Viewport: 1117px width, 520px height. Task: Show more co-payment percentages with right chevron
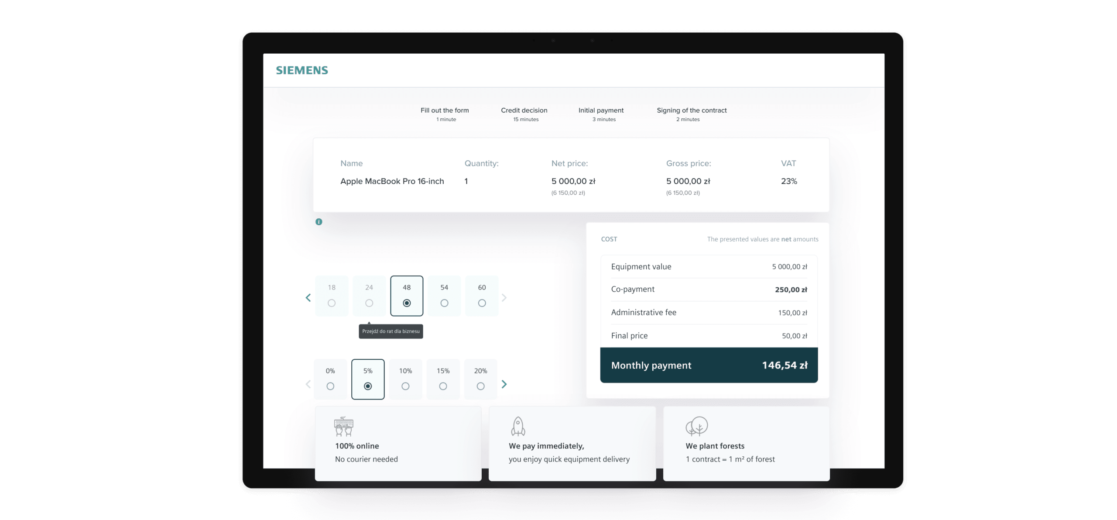tap(504, 384)
